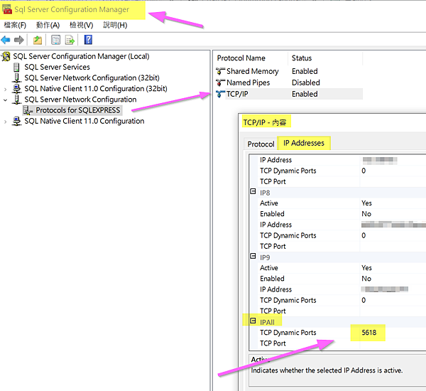Click the Back arrow toolbar icon
This screenshot has height=391, width=426.
(6, 40)
